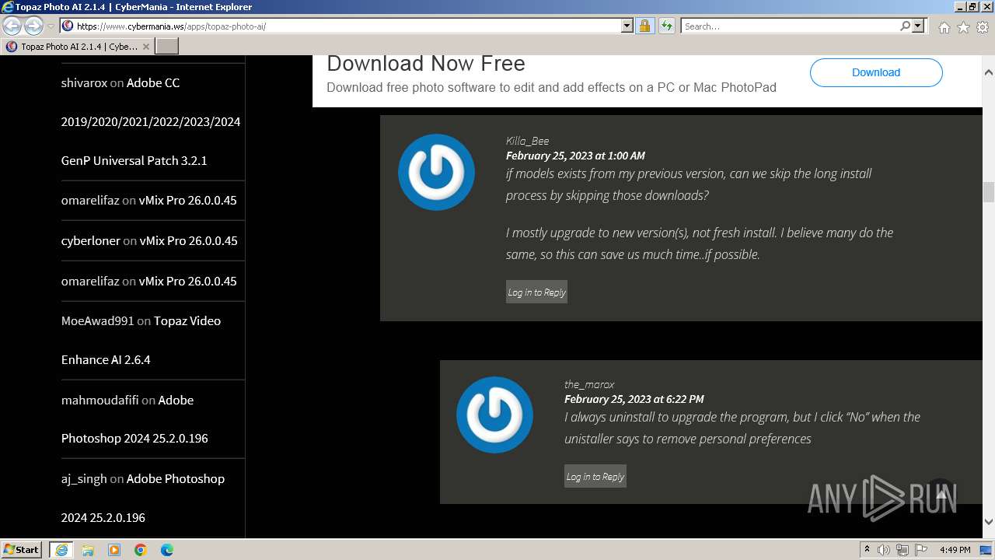Click Log in to Reply under the_marox

(595, 477)
